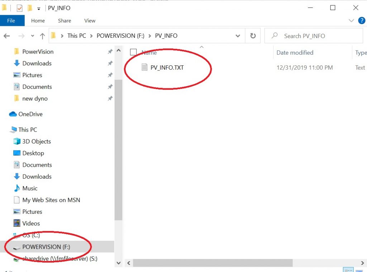Click the PV_INFO.TXT file icon
This screenshot has width=367, height=272.
pos(144,67)
